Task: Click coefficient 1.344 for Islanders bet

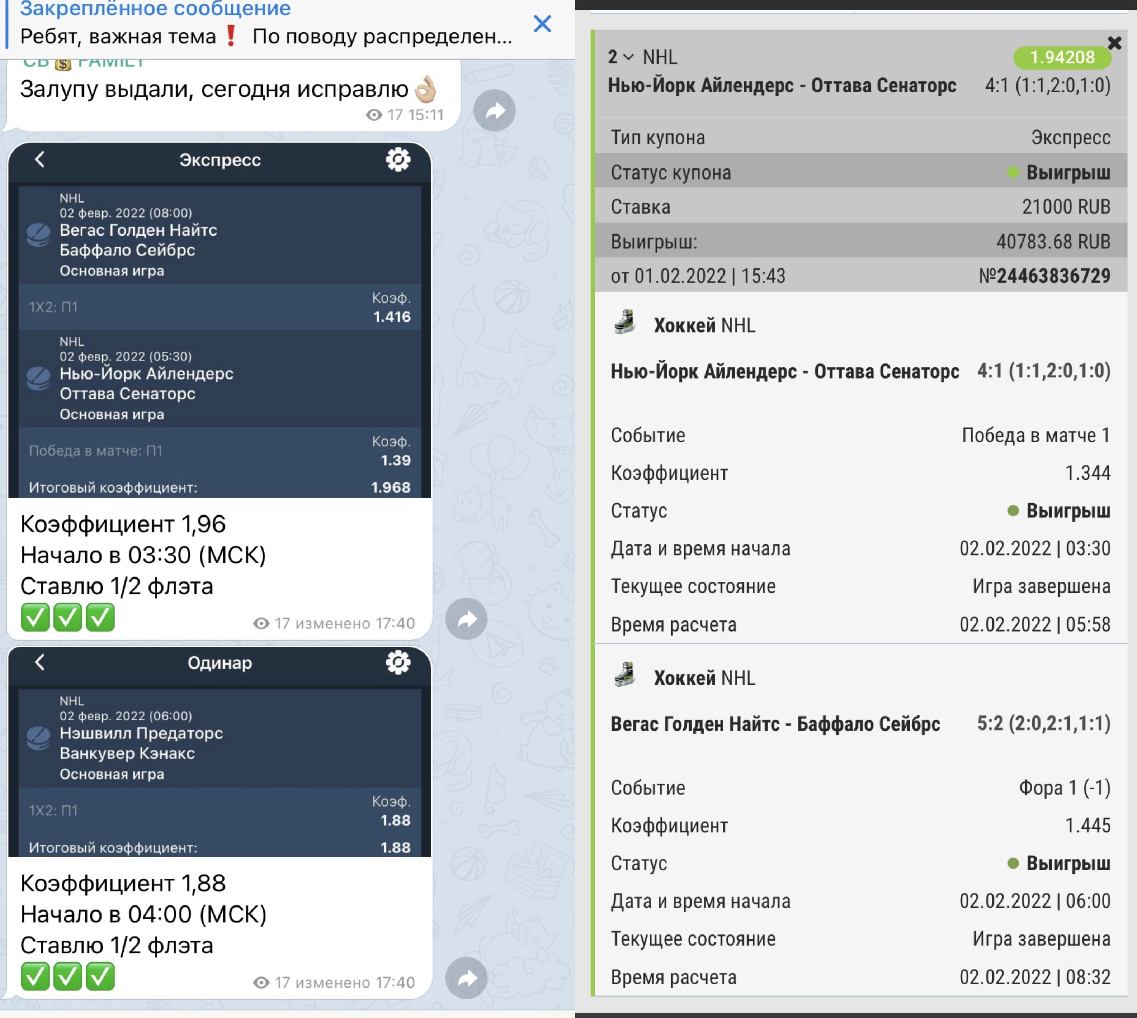Action: click(1088, 473)
